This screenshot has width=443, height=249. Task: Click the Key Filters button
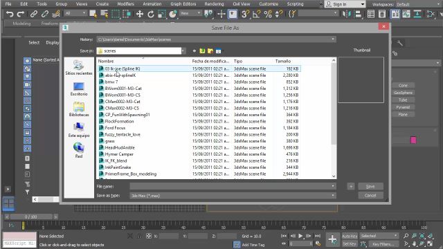point(383,244)
